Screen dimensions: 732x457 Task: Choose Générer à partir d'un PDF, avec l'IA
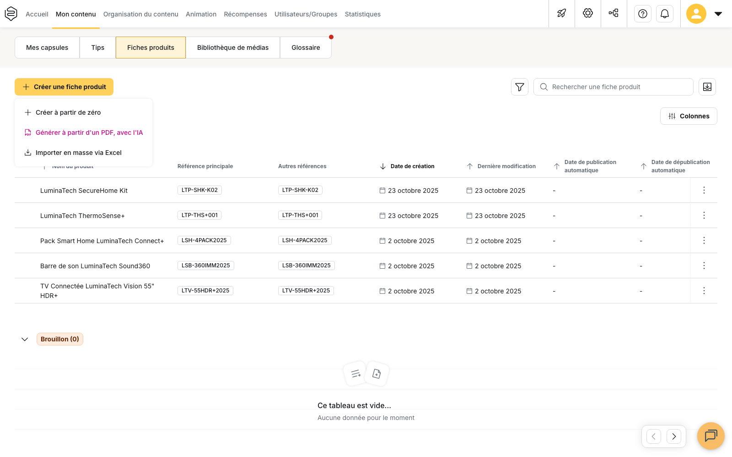click(83, 133)
